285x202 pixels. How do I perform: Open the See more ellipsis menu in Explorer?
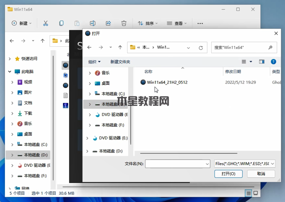click(200, 23)
